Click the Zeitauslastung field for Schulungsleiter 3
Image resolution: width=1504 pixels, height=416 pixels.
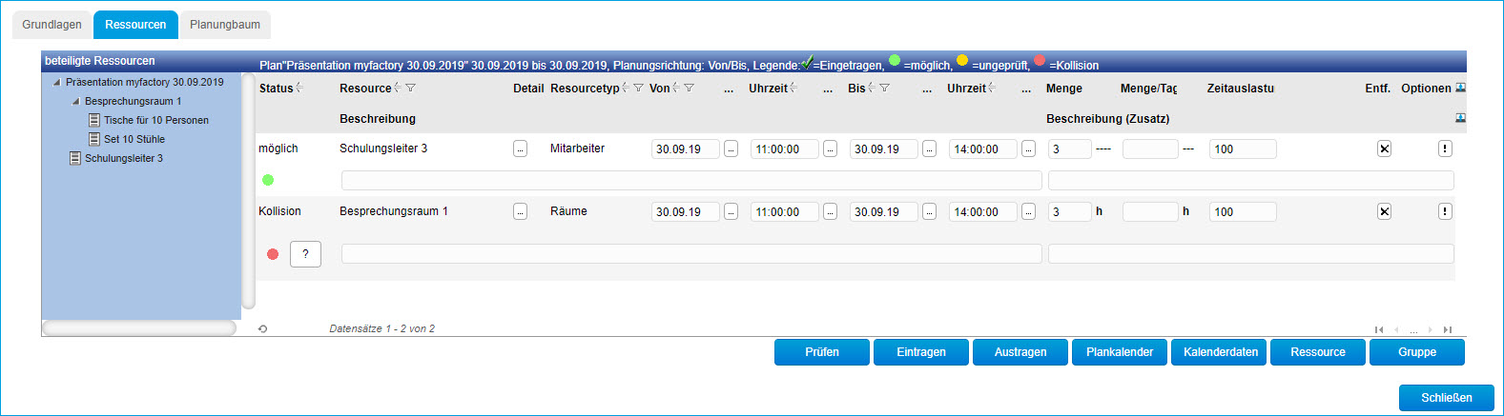click(x=1243, y=149)
